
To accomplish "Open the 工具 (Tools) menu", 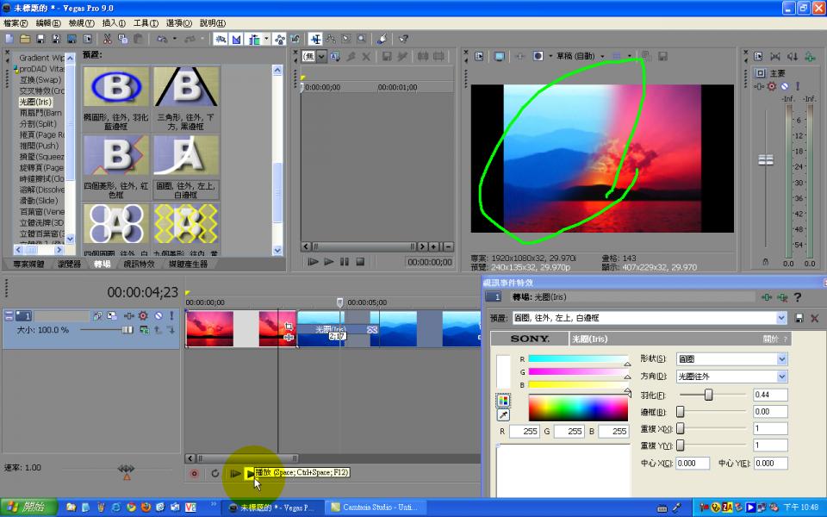I will tap(146, 23).
